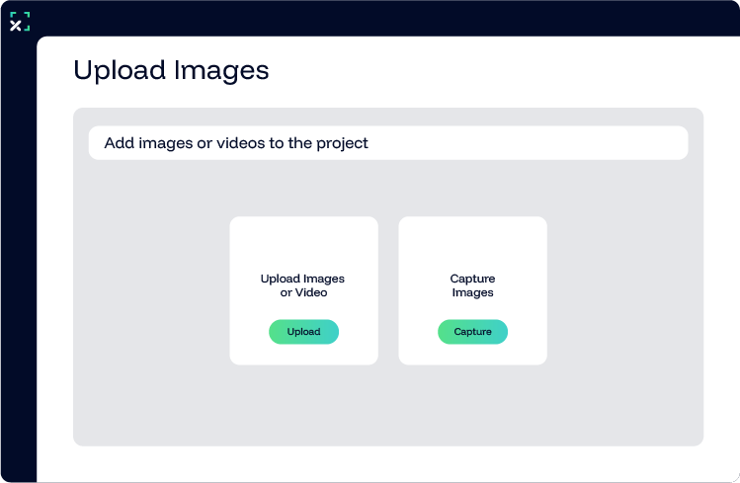
Task: Click the bottom edge of the capture card
Action: click(x=472, y=360)
